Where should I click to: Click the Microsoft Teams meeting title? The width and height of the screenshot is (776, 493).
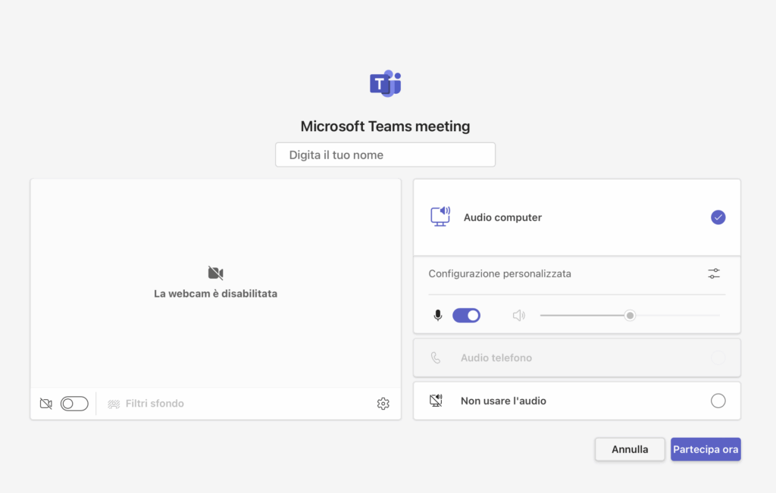pos(385,126)
